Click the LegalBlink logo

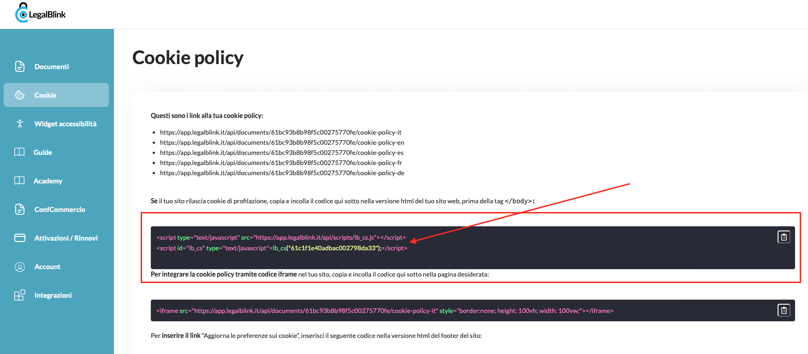(x=41, y=13)
